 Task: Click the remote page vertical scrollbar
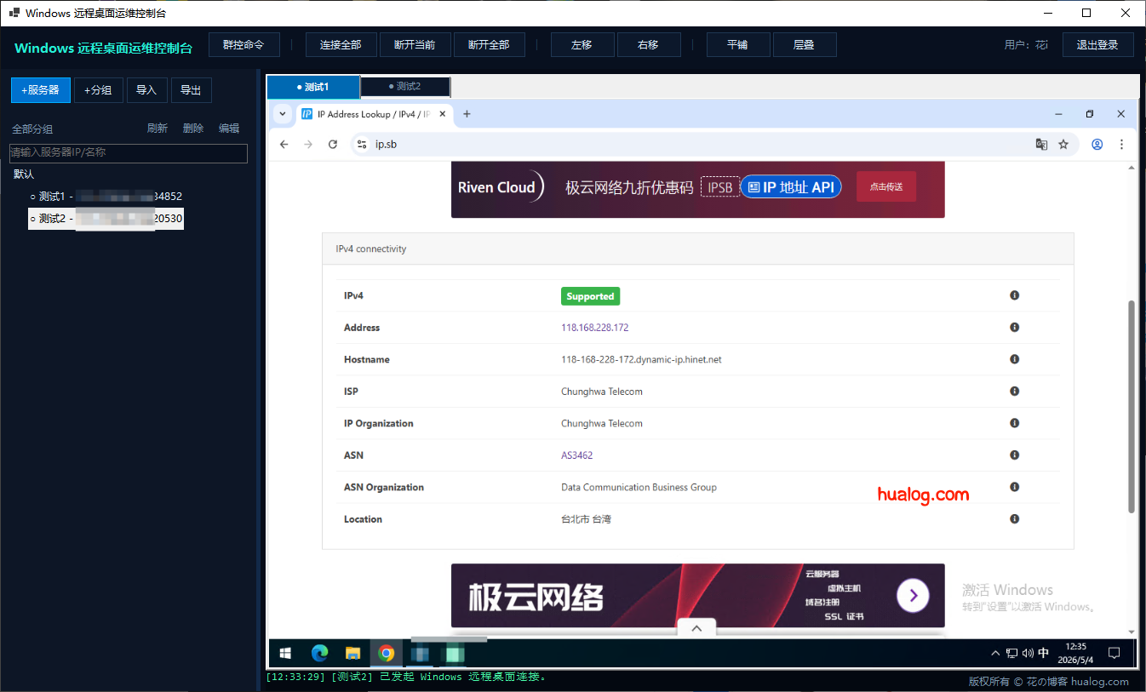1132,406
